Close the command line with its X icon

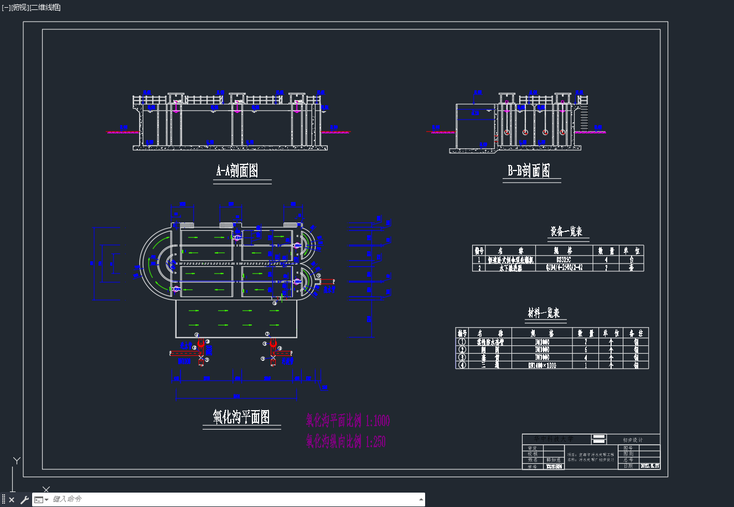pos(12,500)
